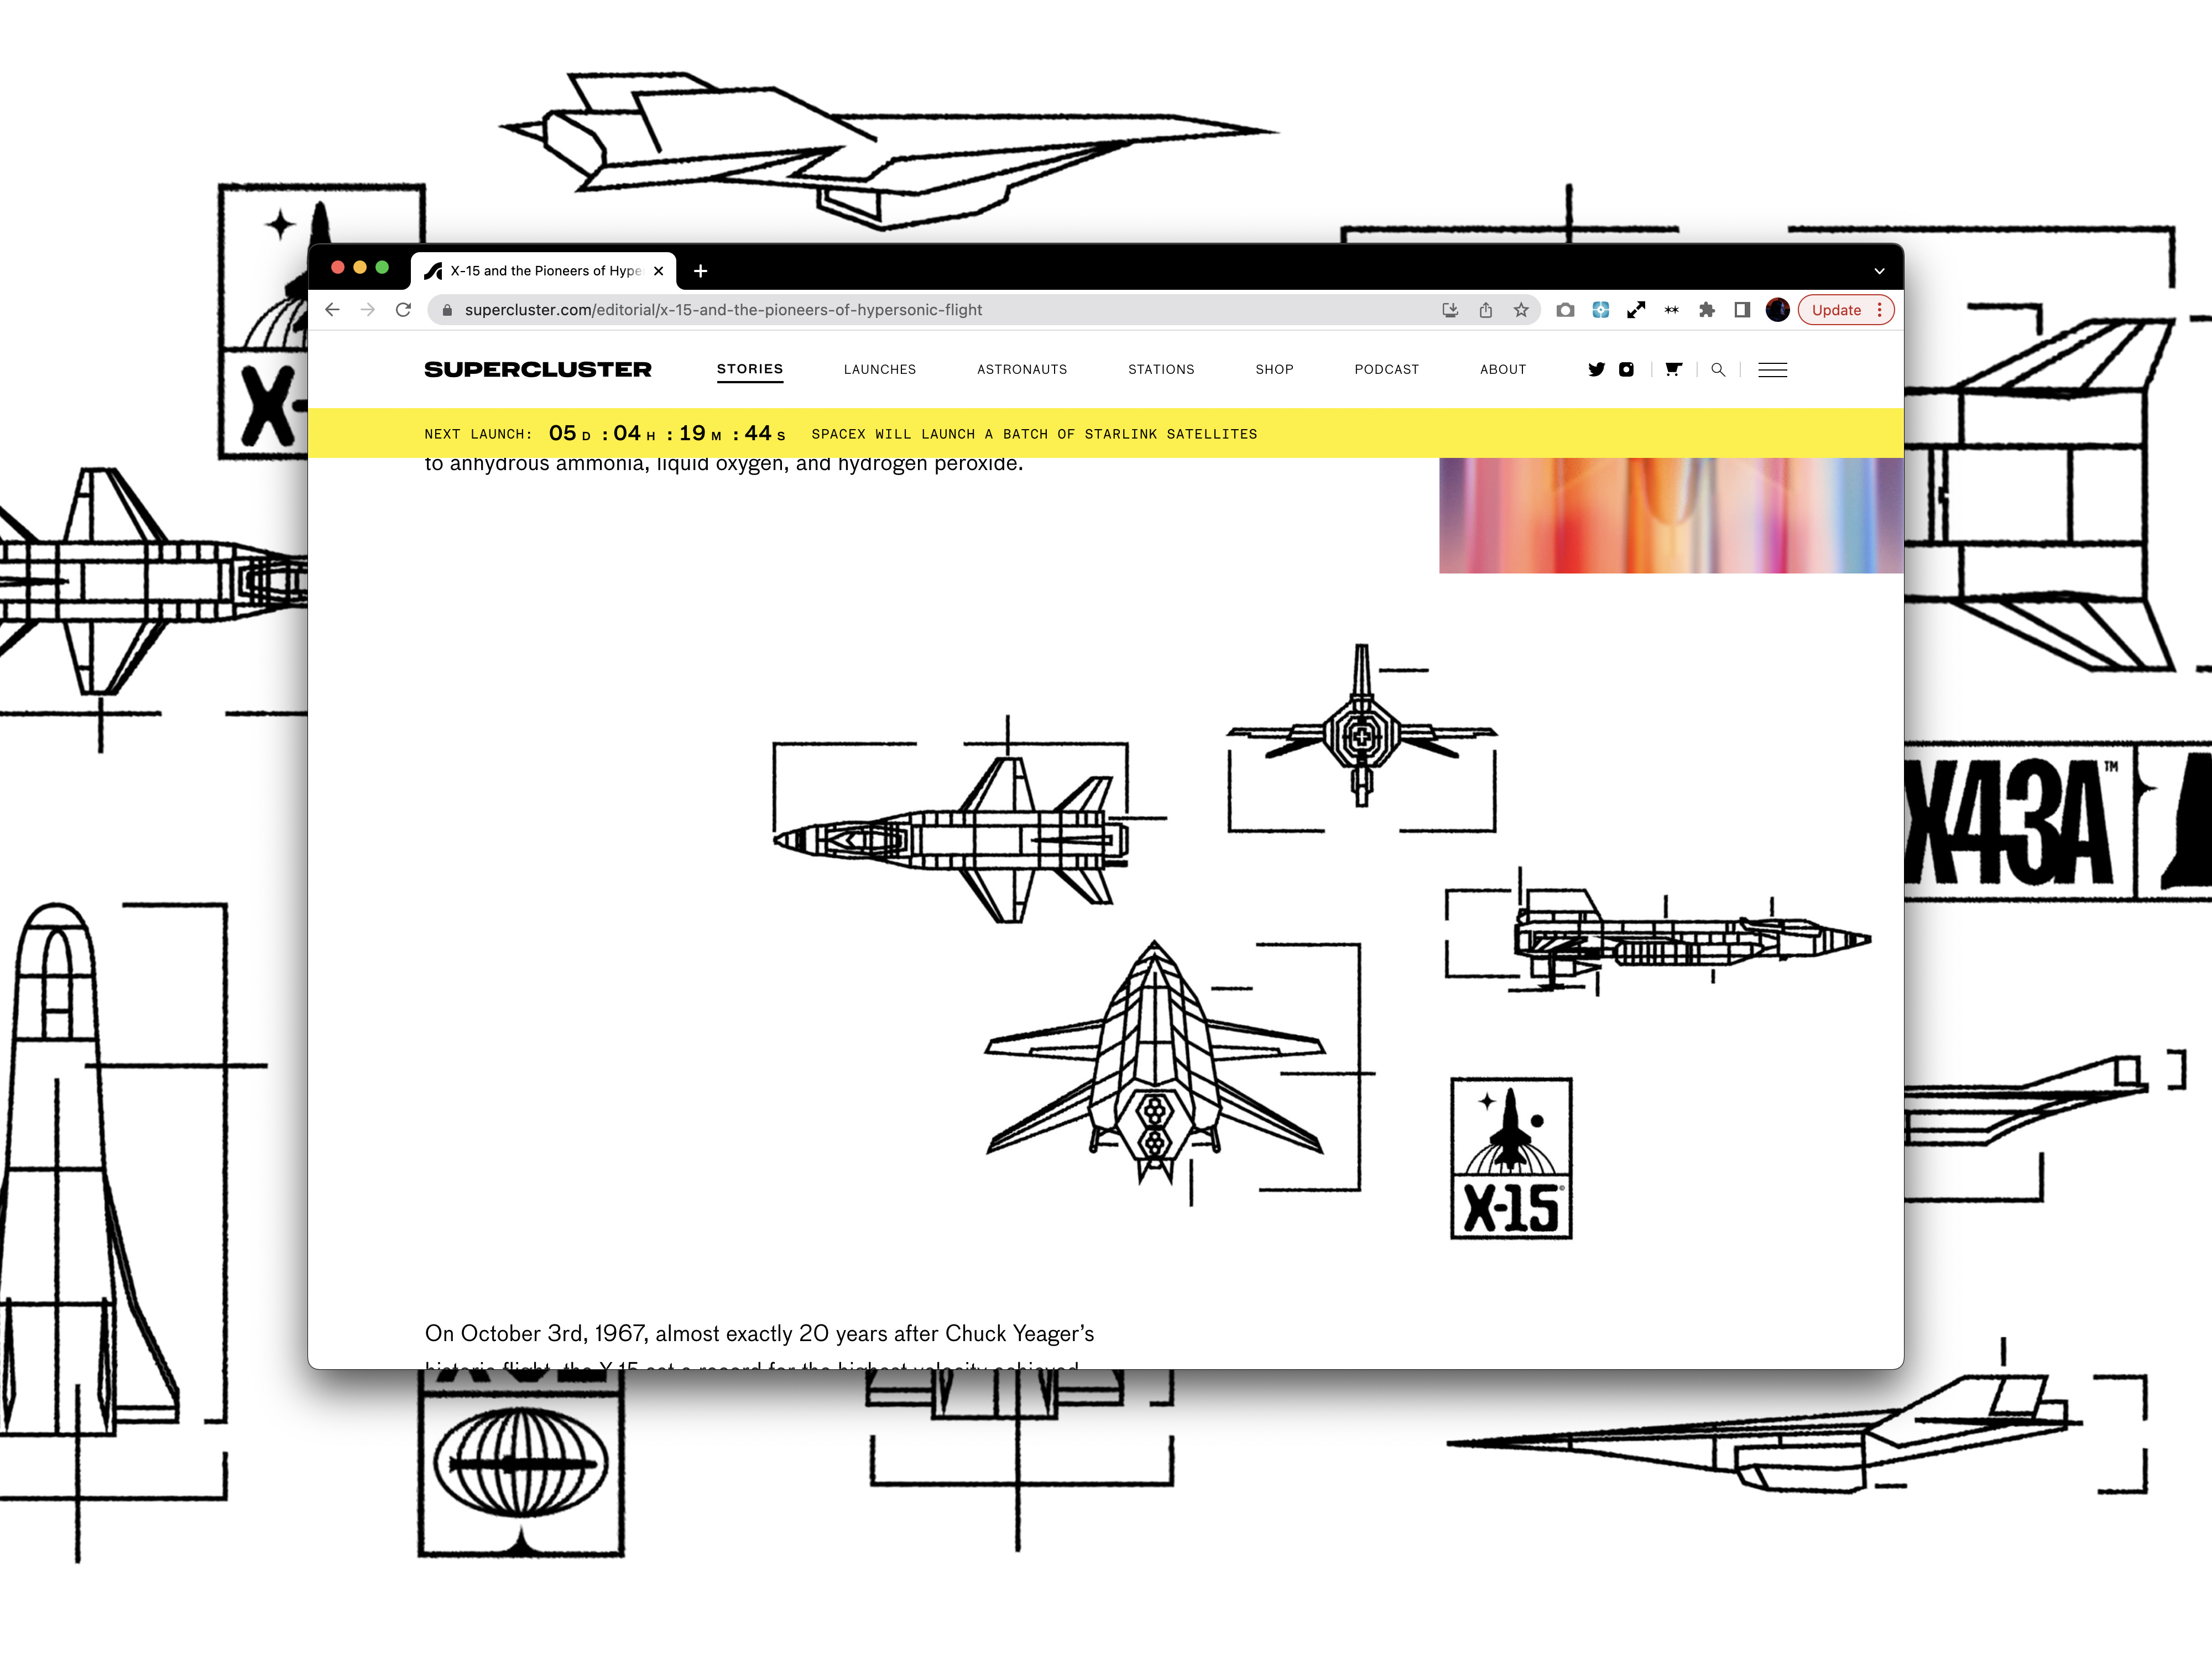Select the X-15 and the Pioneers tab

543,271
